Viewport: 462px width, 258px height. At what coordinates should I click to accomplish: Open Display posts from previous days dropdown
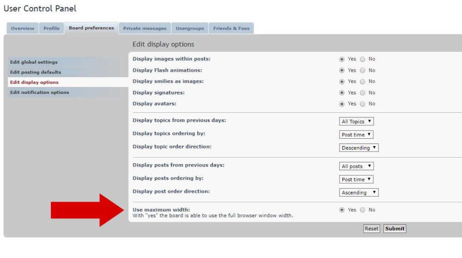pos(356,166)
